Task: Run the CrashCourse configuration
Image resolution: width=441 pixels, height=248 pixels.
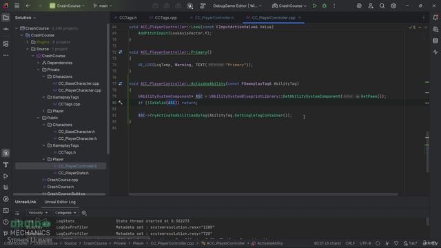Action: coord(314,6)
